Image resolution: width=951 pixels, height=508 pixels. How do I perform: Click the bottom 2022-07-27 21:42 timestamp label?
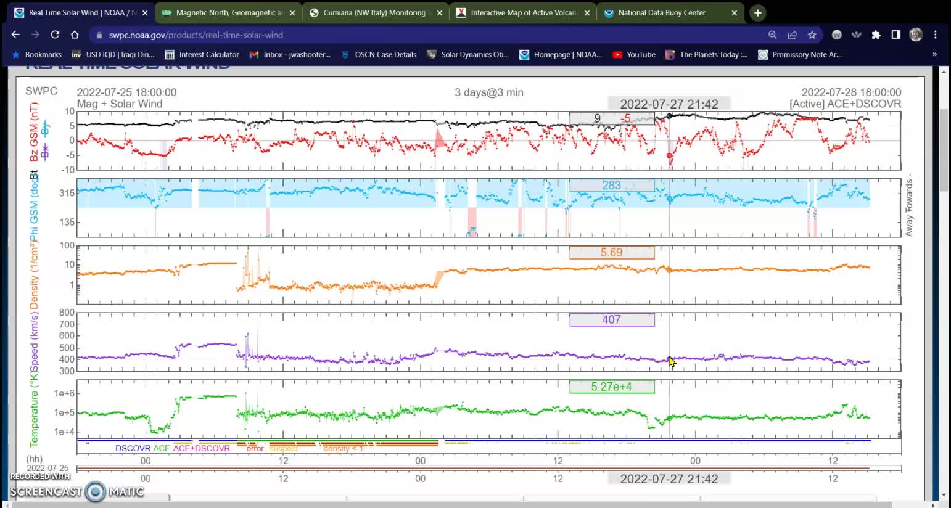[669, 479]
